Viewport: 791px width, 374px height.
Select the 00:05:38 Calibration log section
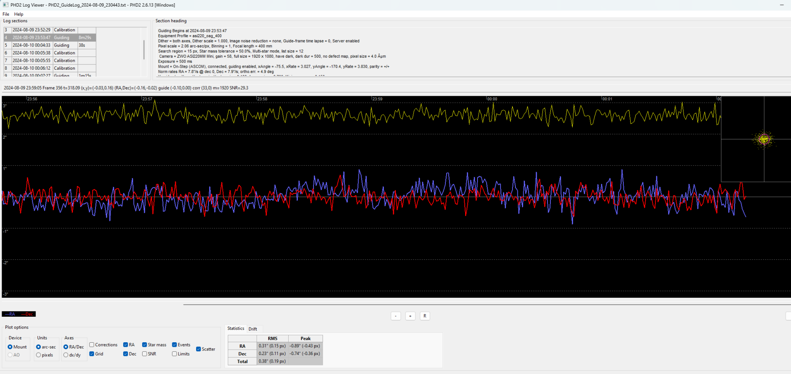pyautogui.click(x=50, y=53)
